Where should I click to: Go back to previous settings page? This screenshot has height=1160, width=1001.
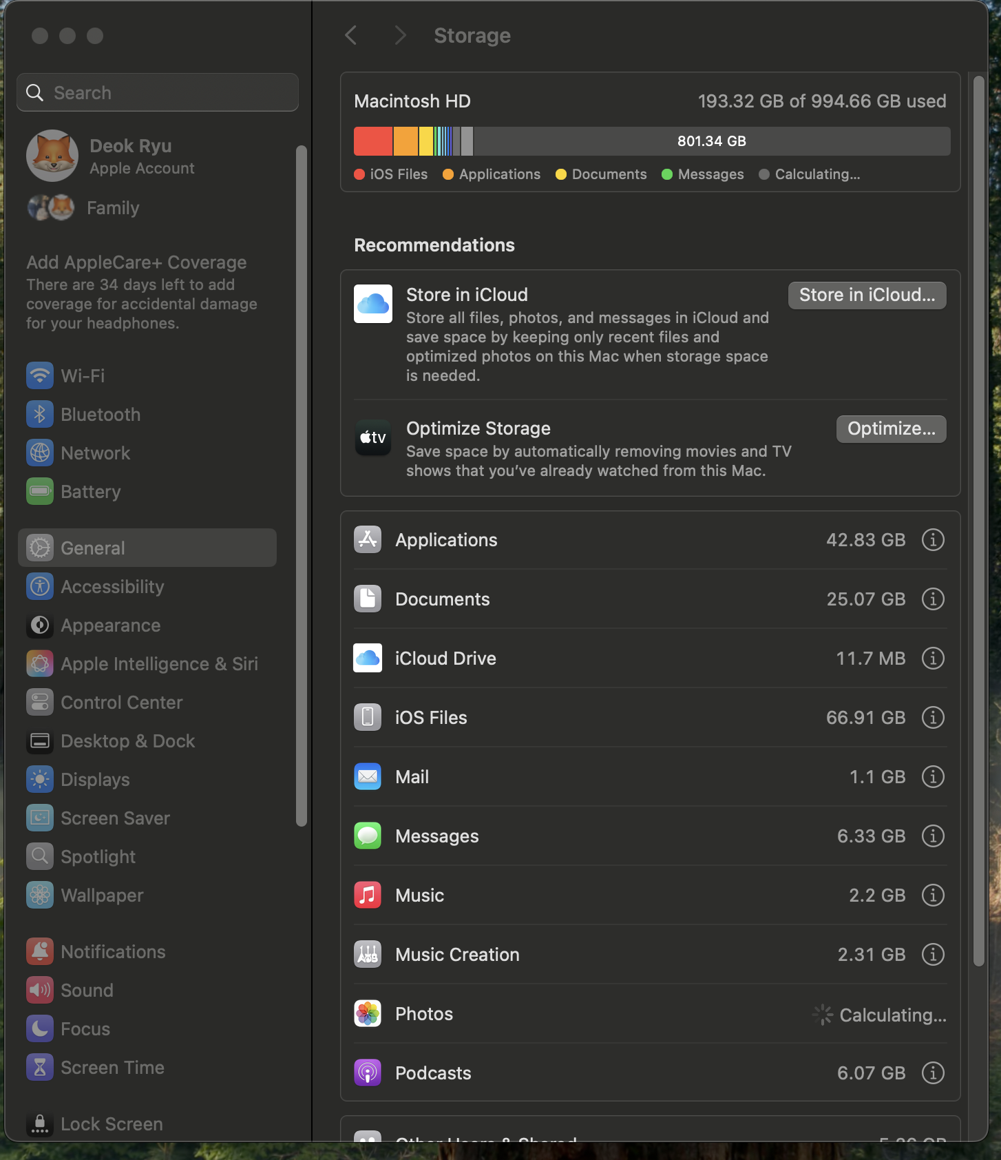point(351,35)
